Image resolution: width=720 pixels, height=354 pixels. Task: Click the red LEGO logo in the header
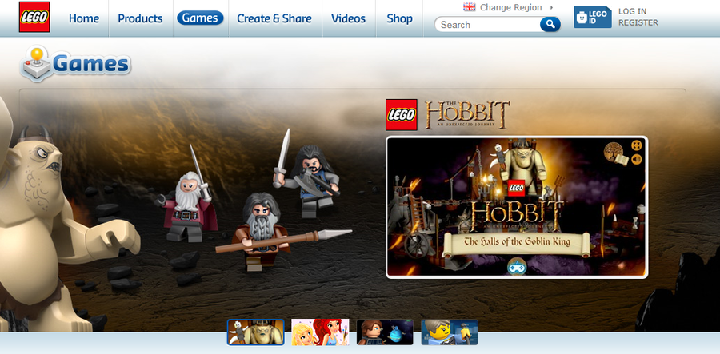click(34, 17)
